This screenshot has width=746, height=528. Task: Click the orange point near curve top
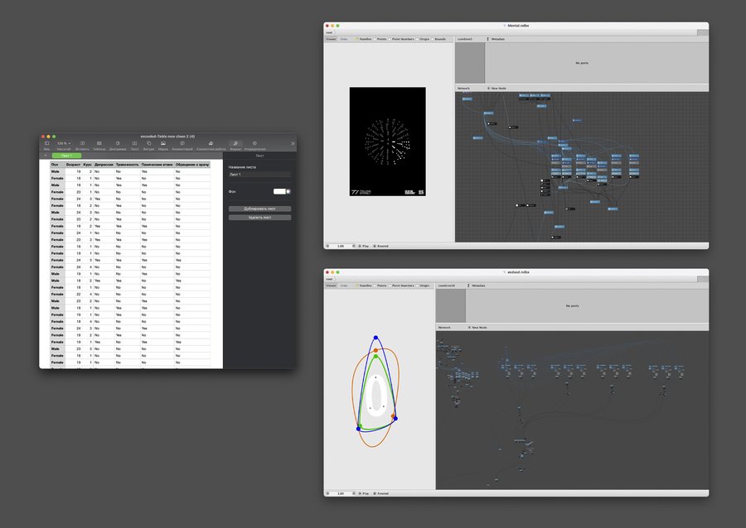click(x=375, y=350)
